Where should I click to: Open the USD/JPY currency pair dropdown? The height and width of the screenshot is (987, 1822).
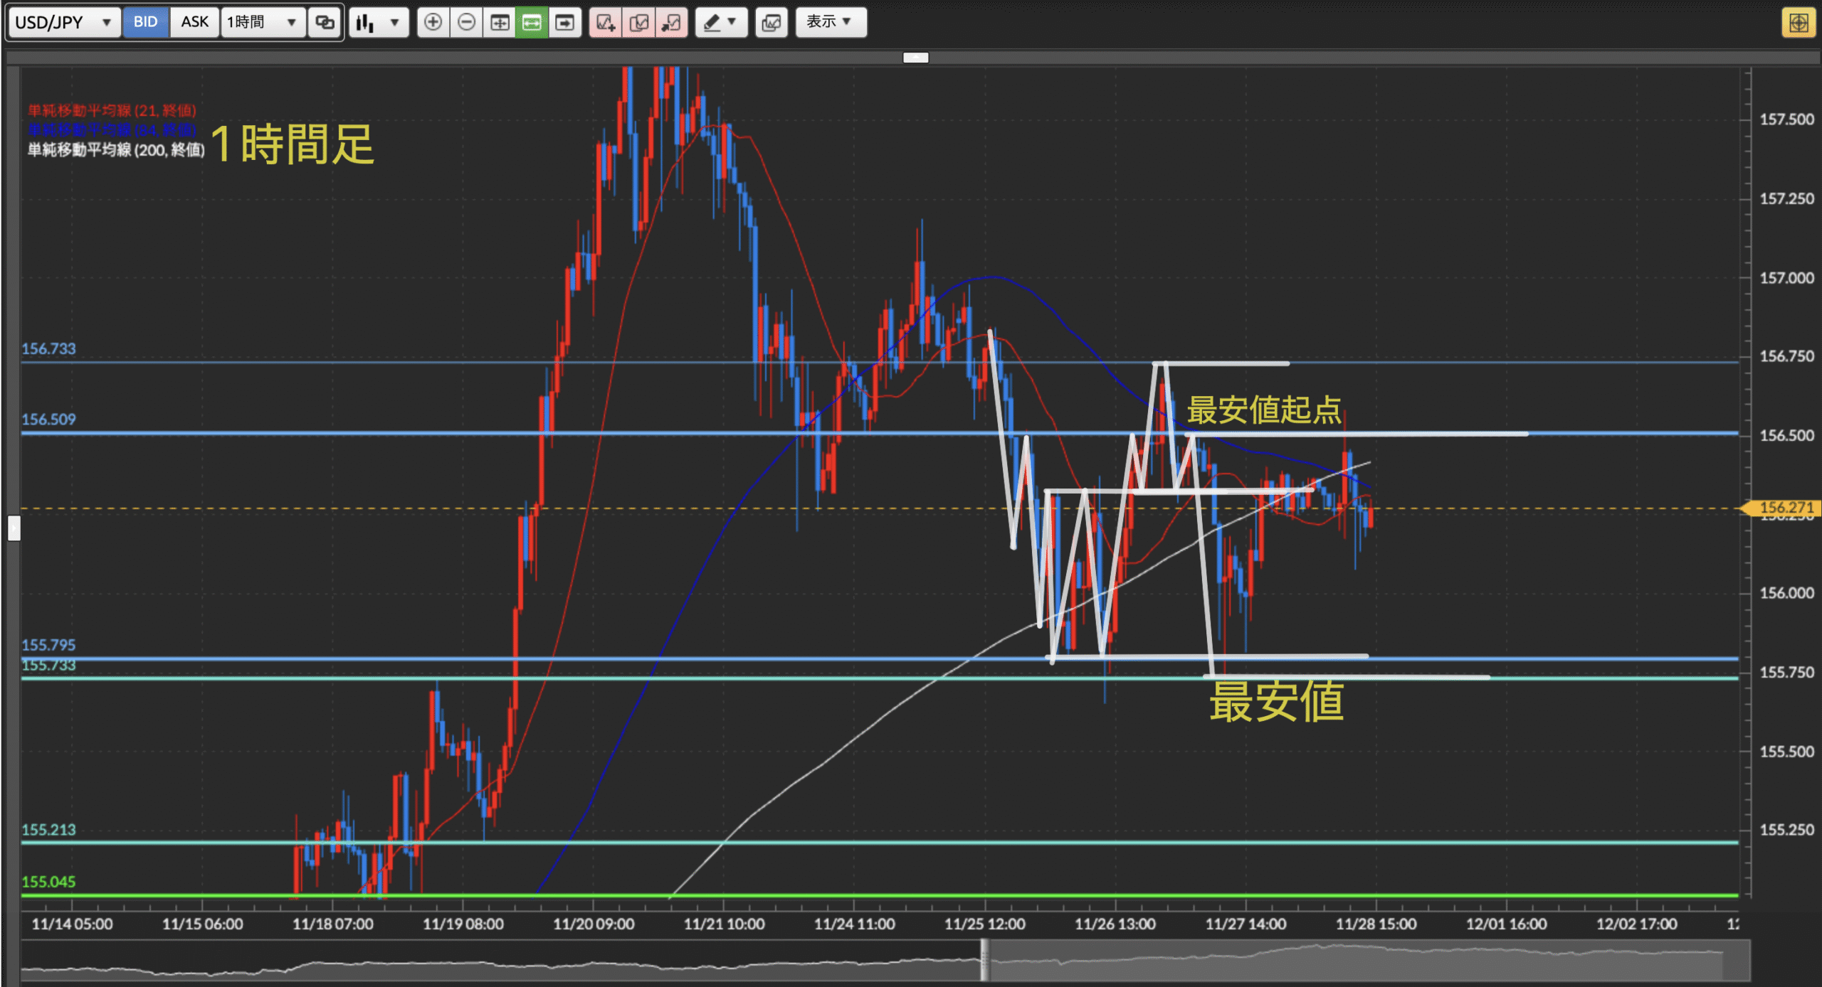point(63,22)
